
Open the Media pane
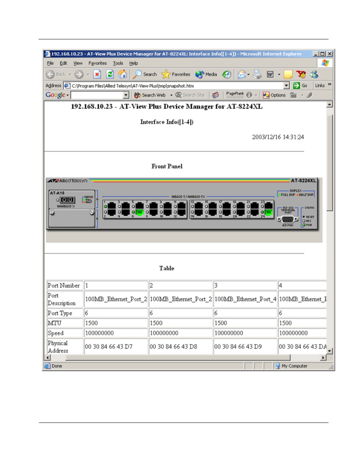pyautogui.click(x=206, y=74)
